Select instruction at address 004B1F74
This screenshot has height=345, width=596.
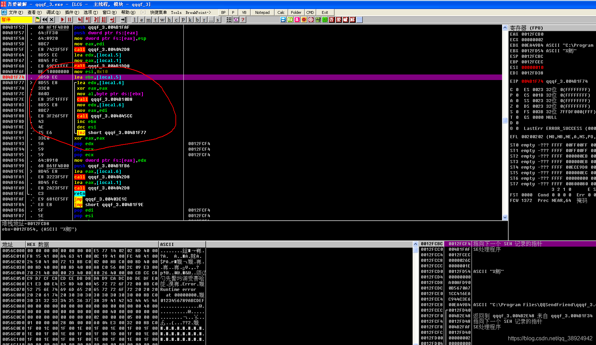252,77
